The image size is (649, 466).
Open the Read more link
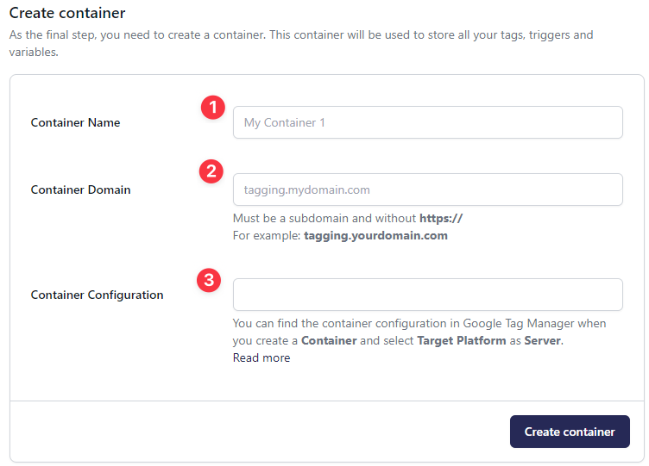coord(261,357)
